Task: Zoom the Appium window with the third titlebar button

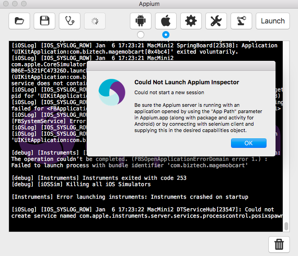Action: click(x=24, y=4)
